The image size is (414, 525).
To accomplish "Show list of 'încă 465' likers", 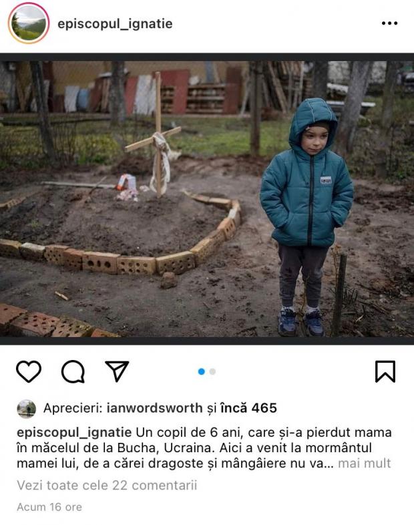I will 248,408.
